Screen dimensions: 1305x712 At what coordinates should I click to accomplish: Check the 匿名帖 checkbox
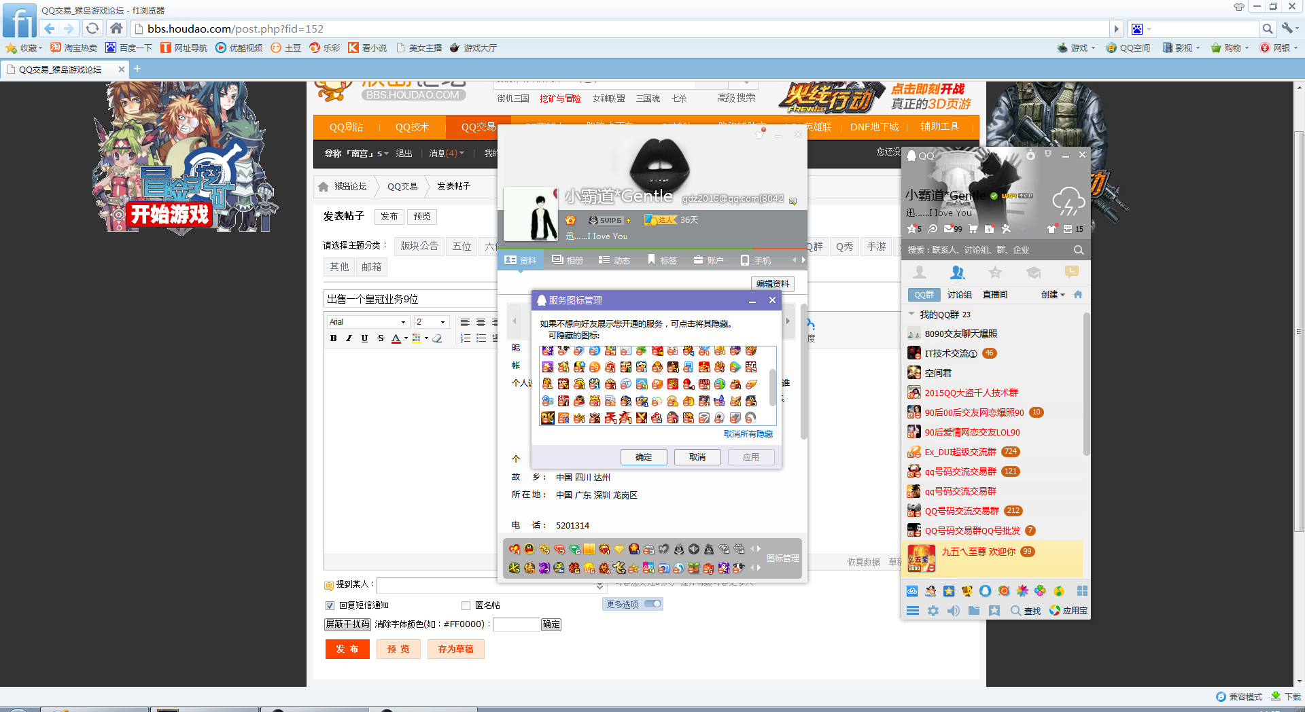tap(466, 605)
